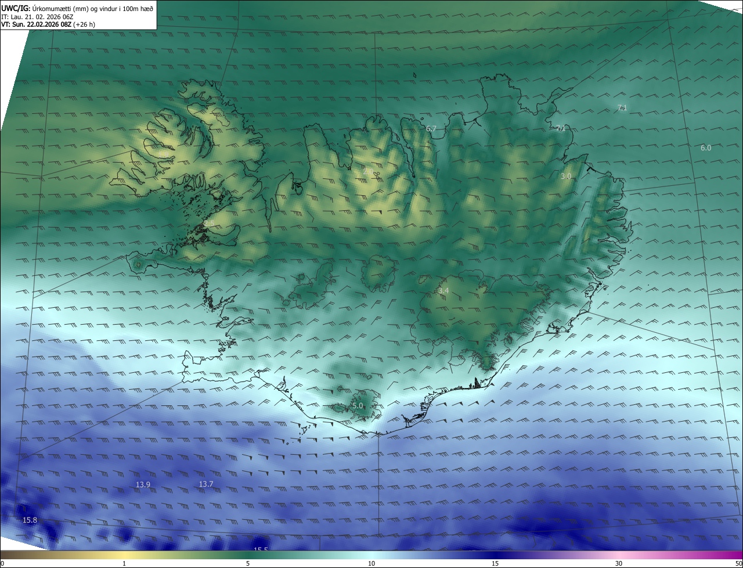The image size is (743, 568).
Task: Click the "50" tick on the colour scale
Action: 738,563
